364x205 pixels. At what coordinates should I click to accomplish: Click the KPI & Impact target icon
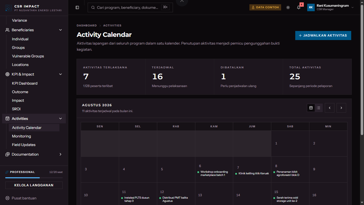coord(7,74)
